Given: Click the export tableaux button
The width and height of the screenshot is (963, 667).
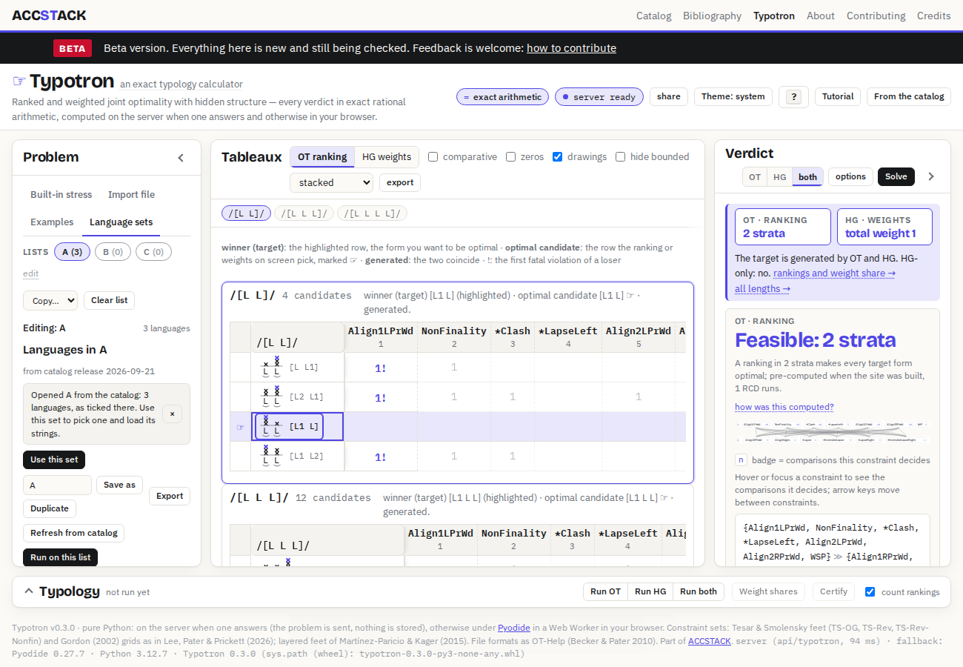Looking at the screenshot, I should coord(400,182).
